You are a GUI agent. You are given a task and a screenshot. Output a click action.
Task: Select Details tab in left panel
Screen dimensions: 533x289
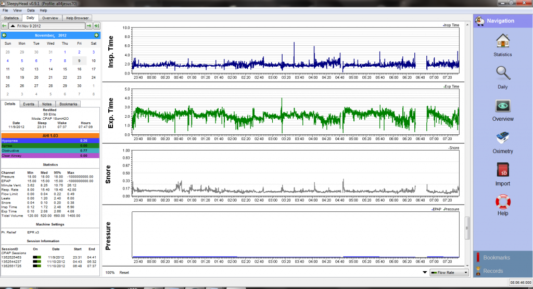point(10,104)
